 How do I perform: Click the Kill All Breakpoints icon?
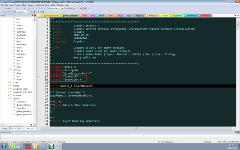pyautogui.click(x=81, y=8)
